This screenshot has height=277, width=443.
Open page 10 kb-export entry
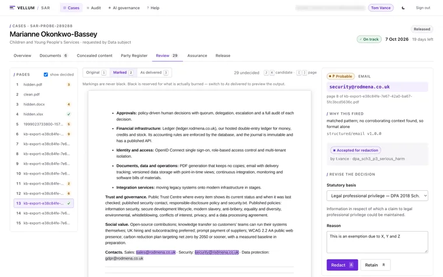coord(44,173)
